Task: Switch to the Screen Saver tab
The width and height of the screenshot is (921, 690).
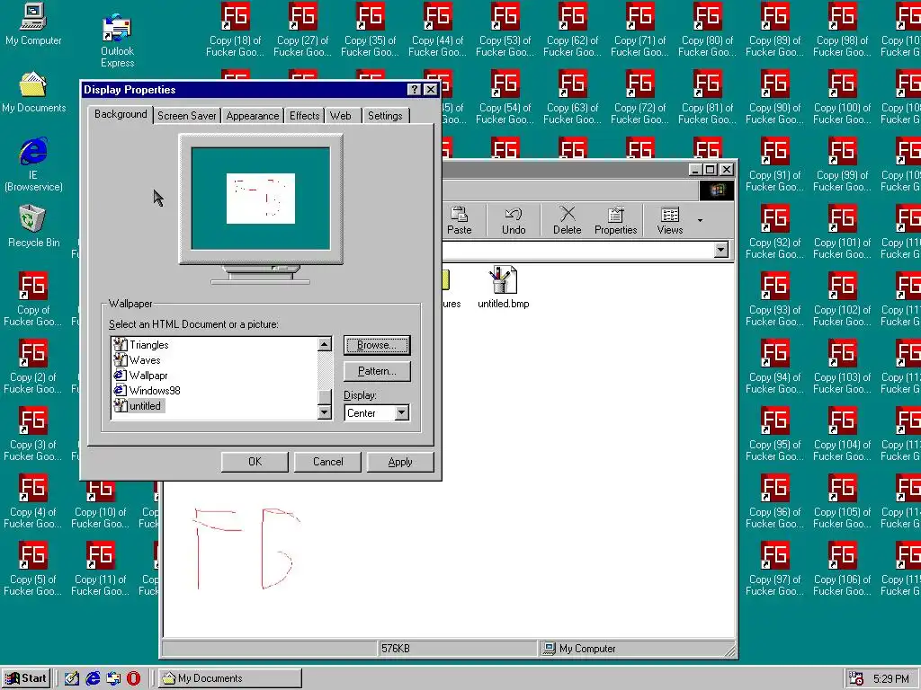Action: coord(187,116)
